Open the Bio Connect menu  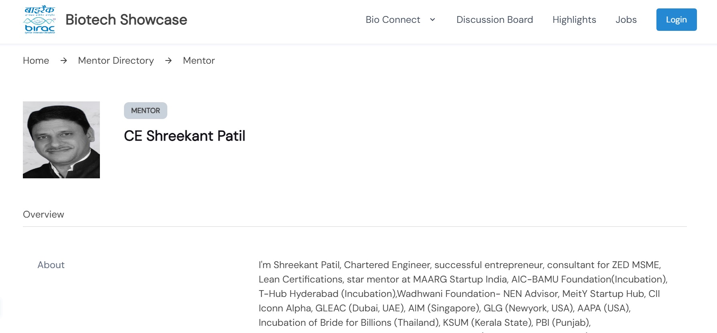coord(393,20)
